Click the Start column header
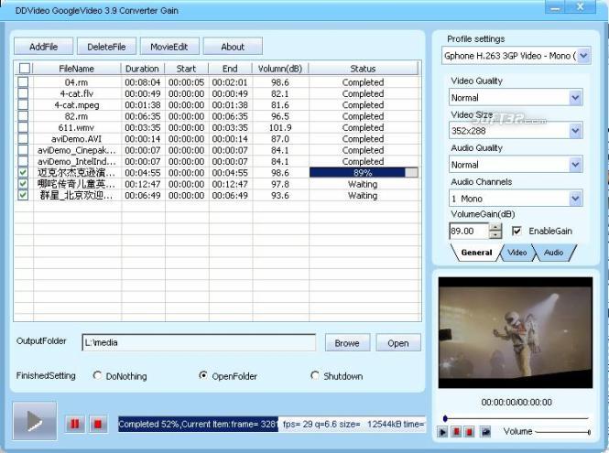Screen dimensions: 609x453 (x=187, y=69)
